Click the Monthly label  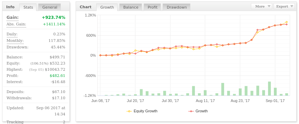coord(15,41)
